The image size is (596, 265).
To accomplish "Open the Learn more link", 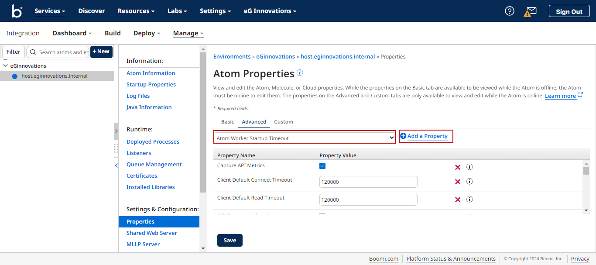I will click(560, 96).
